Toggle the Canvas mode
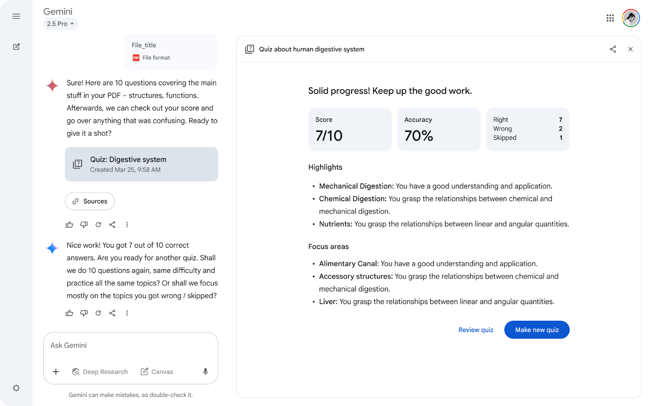 157,371
